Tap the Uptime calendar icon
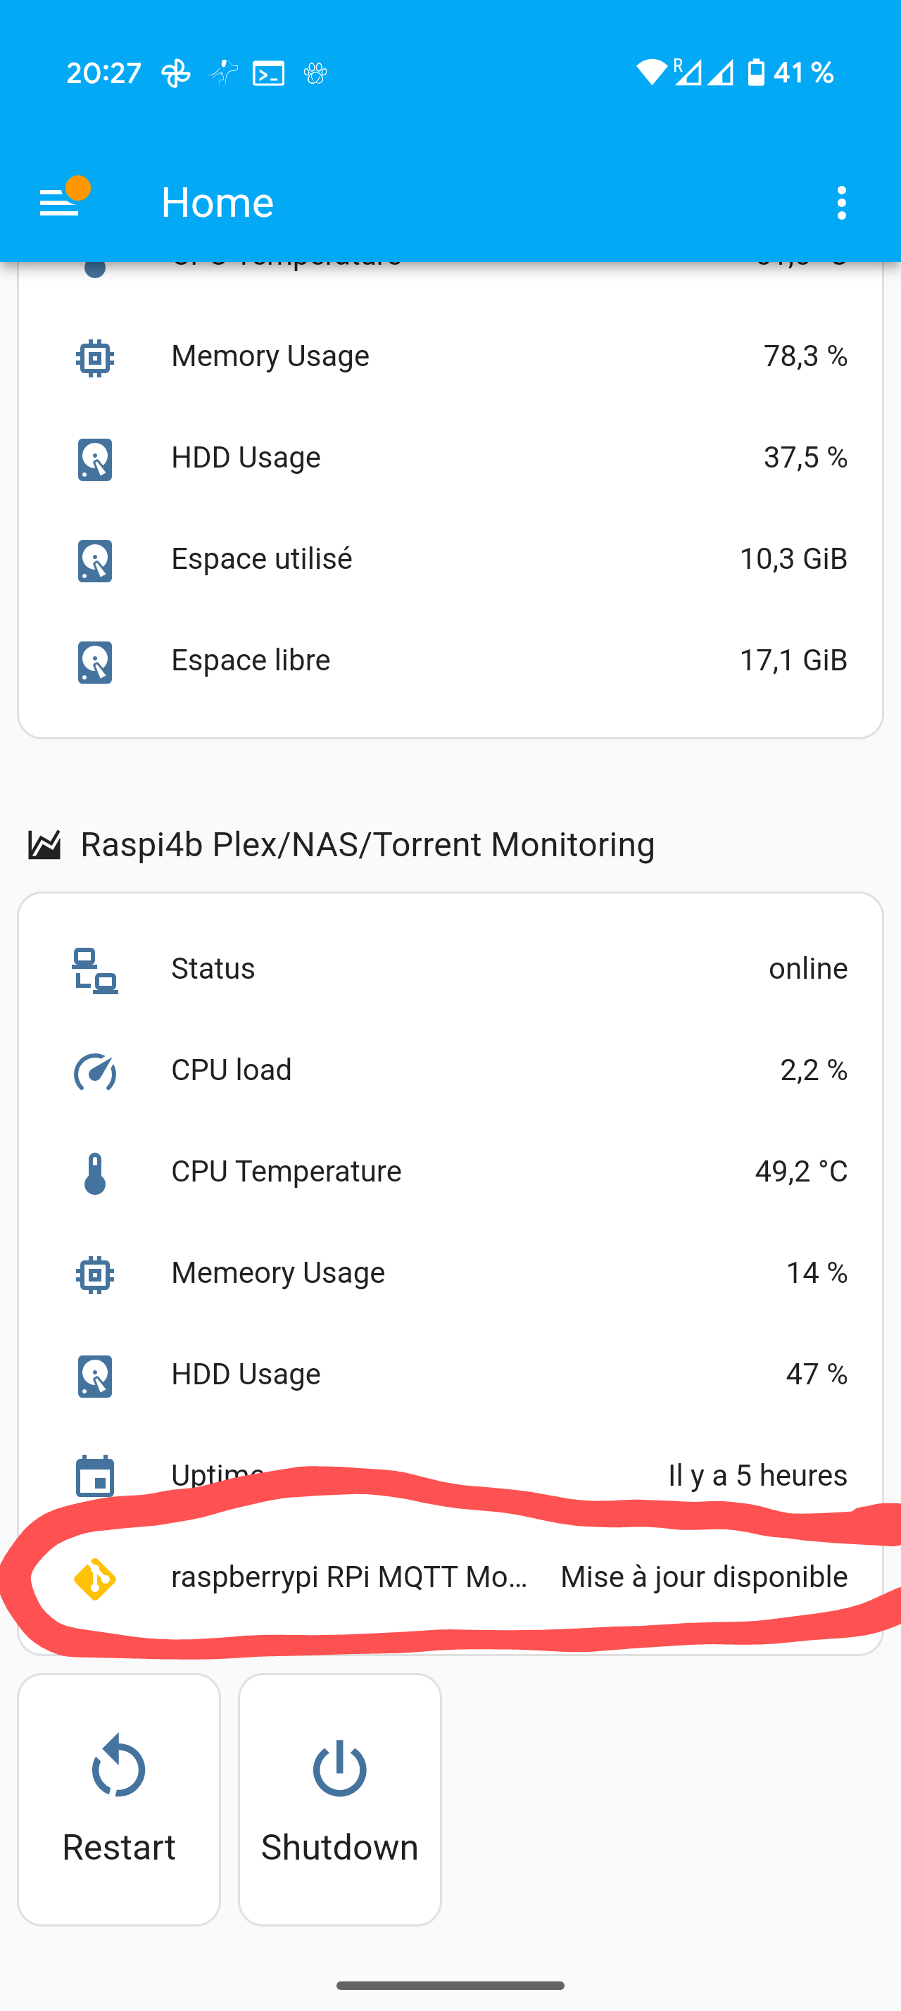Viewport: 901px width, 2011px height. click(x=95, y=1475)
